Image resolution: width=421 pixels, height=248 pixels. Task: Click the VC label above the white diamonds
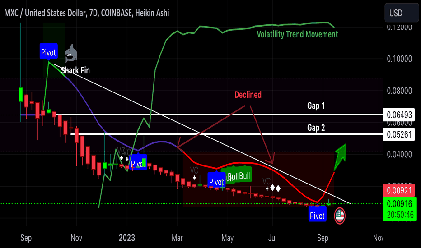tap(267, 181)
